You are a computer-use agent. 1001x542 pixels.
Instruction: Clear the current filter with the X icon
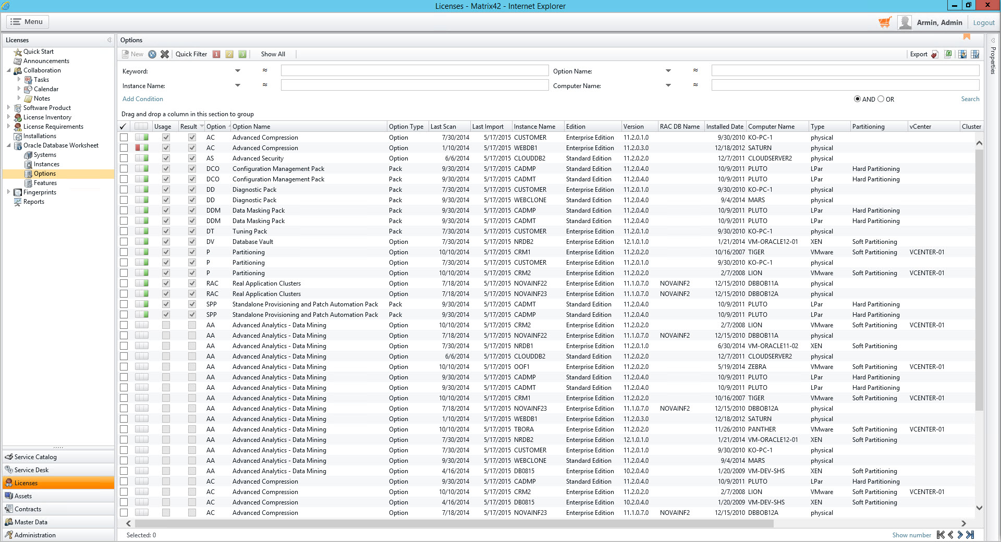[x=165, y=54]
